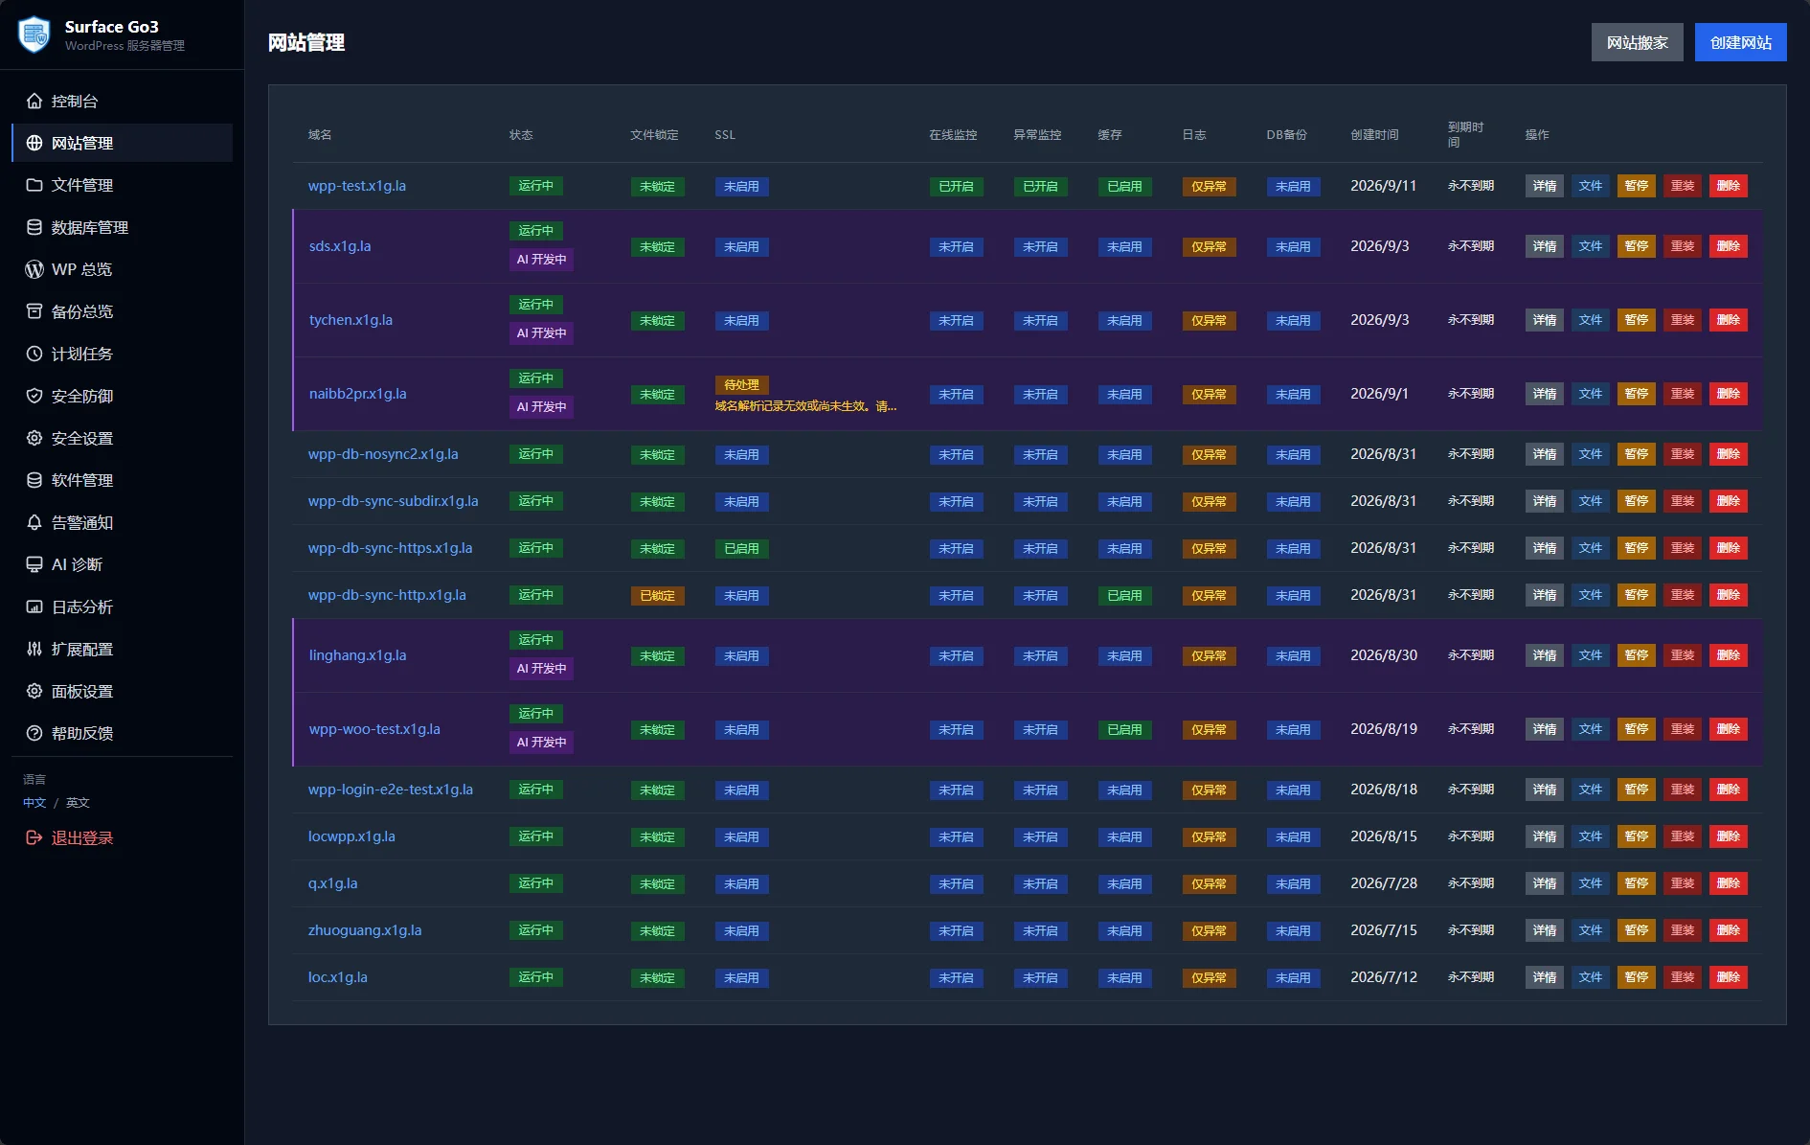Open the 安全防御 shield icon

tap(34, 396)
